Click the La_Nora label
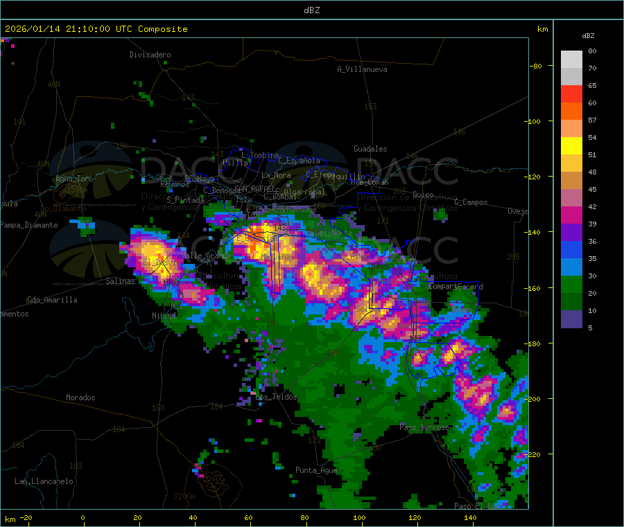The width and height of the screenshot is (624, 527). (x=276, y=175)
